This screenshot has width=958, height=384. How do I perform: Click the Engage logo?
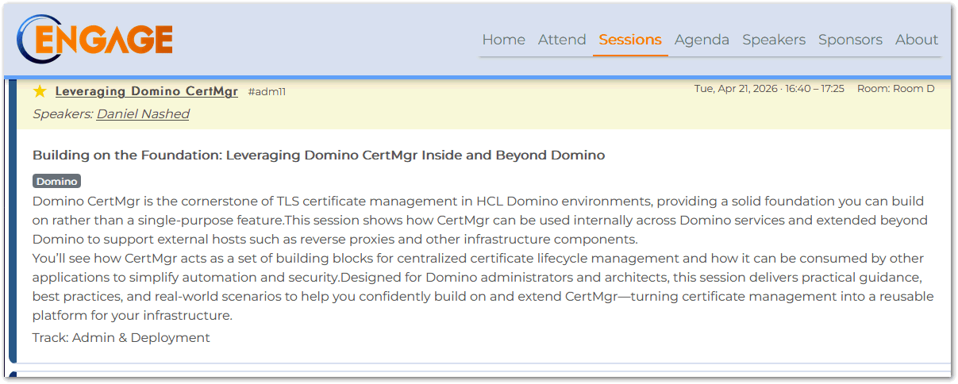[94, 39]
